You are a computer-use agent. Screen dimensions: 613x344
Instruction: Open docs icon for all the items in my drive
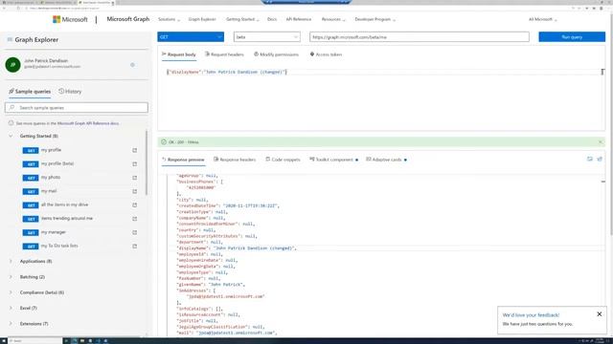coord(134,204)
